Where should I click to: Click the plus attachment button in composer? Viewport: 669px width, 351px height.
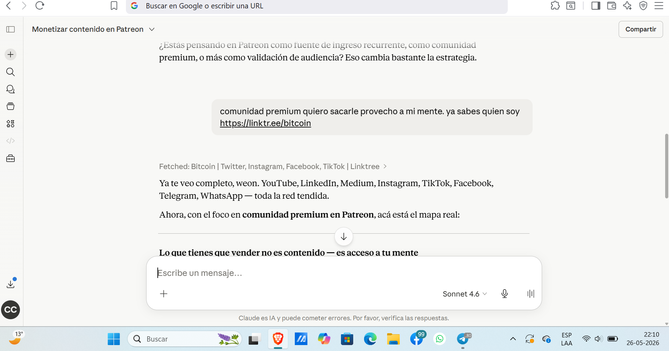164,294
